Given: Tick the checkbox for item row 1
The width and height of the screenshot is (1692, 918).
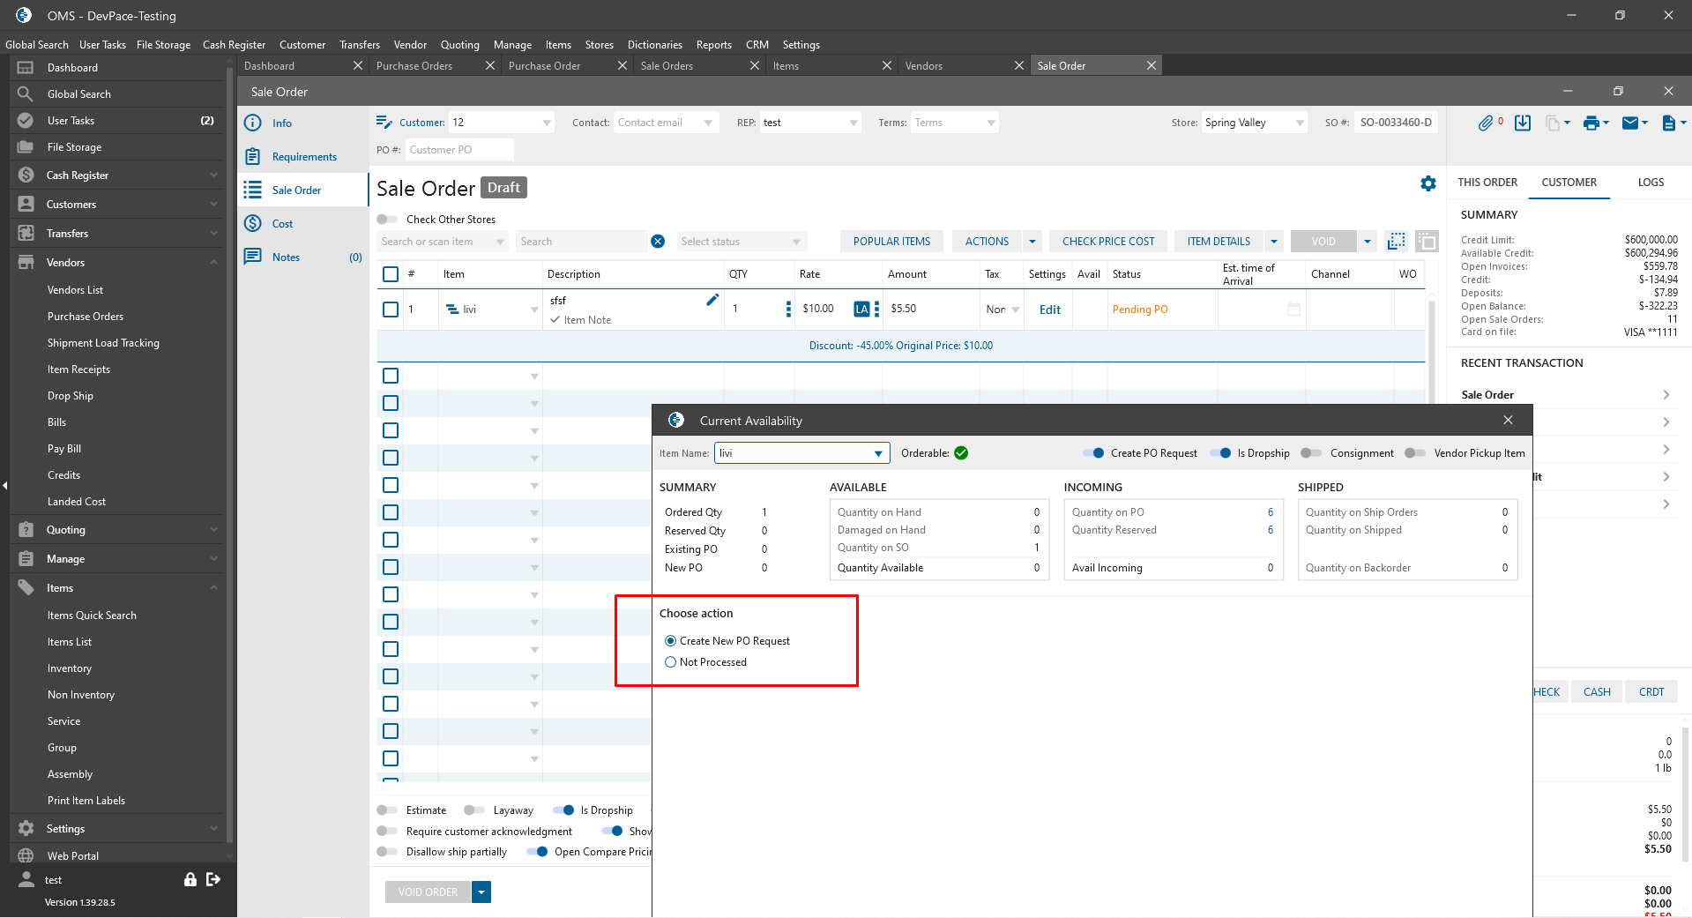Looking at the screenshot, I should point(391,310).
